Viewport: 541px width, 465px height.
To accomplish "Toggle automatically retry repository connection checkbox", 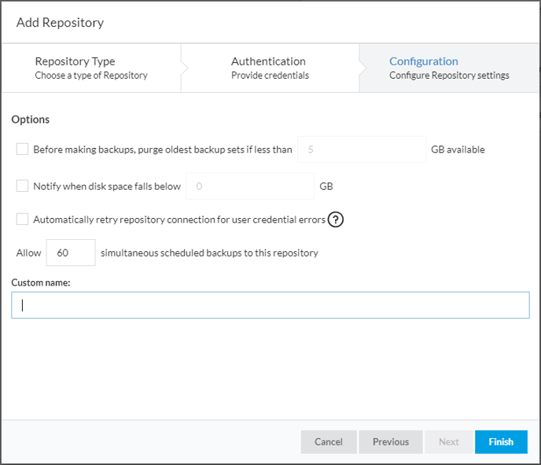I will click(23, 220).
